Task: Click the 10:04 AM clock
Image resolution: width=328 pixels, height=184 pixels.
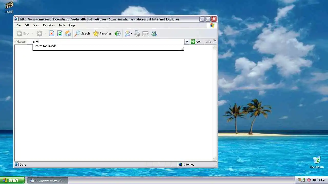Action: tap(319, 180)
